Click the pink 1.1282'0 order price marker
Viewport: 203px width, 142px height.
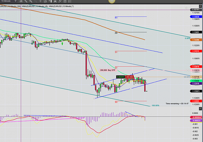pyautogui.click(x=196, y=70)
